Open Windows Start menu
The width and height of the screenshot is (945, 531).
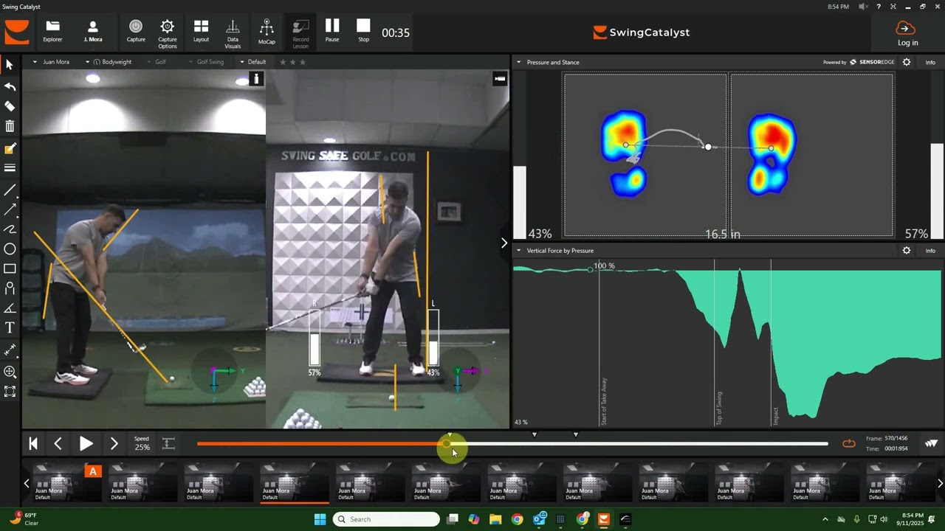tap(320, 519)
